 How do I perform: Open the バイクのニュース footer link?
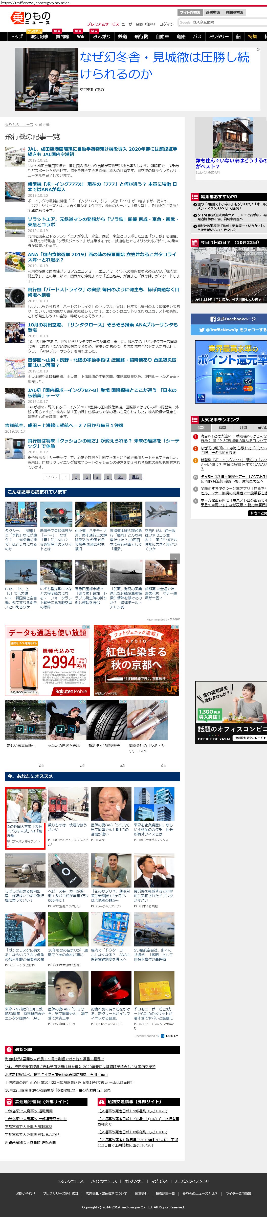(103, 1181)
